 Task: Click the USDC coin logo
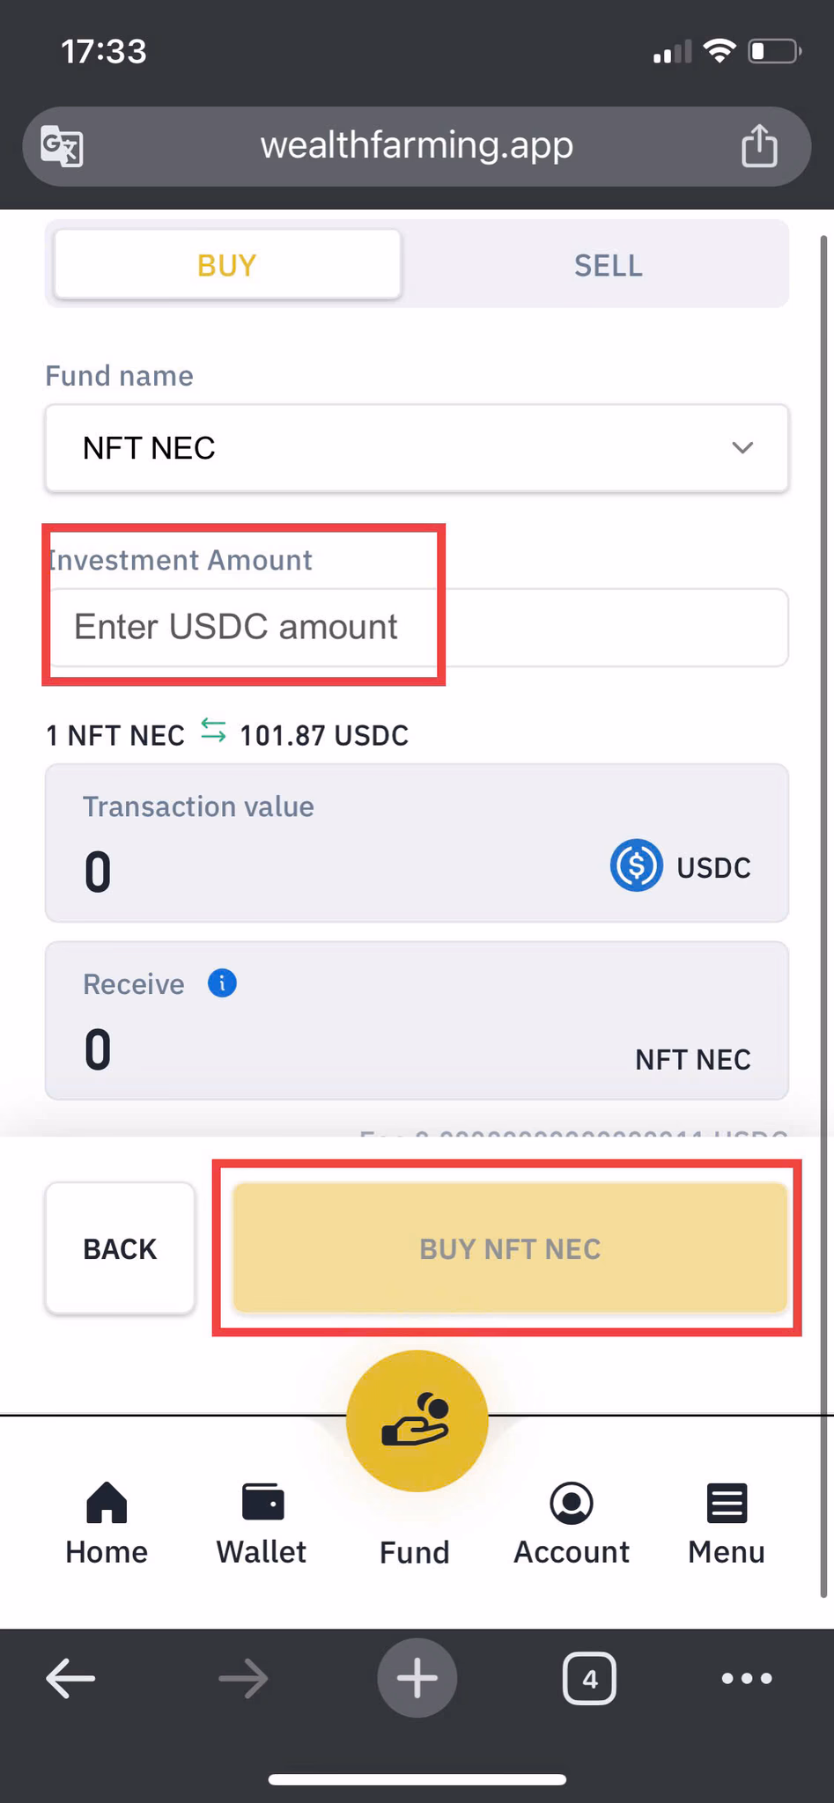click(x=636, y=865)
